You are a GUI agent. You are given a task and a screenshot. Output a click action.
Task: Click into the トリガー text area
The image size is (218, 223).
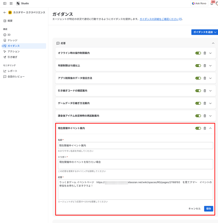135,164
